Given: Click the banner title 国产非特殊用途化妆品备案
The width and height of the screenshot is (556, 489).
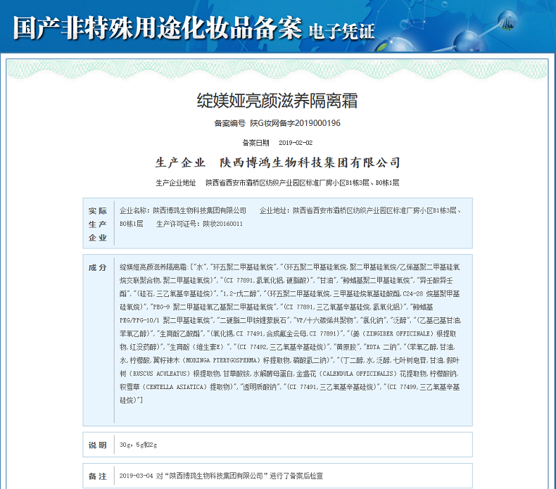Looking at the screenshot, I should 158,27.
